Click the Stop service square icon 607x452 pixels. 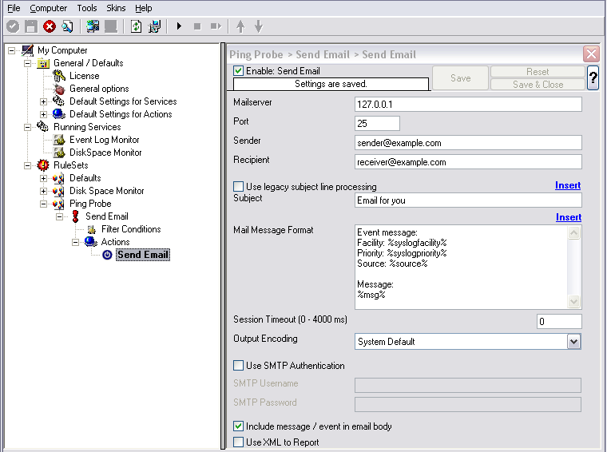point(197,26)
